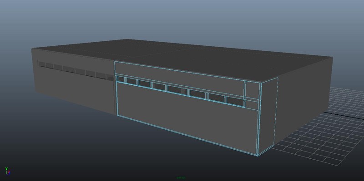Click the dashed cyan edge on the side wall
Screen dimensions: 364x181
276,111
